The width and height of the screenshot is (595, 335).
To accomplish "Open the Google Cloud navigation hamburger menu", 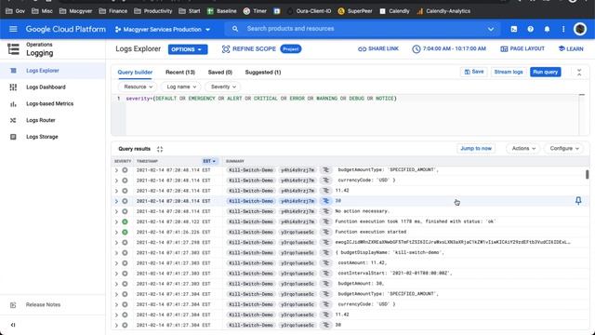I will [x=13, y=29].
